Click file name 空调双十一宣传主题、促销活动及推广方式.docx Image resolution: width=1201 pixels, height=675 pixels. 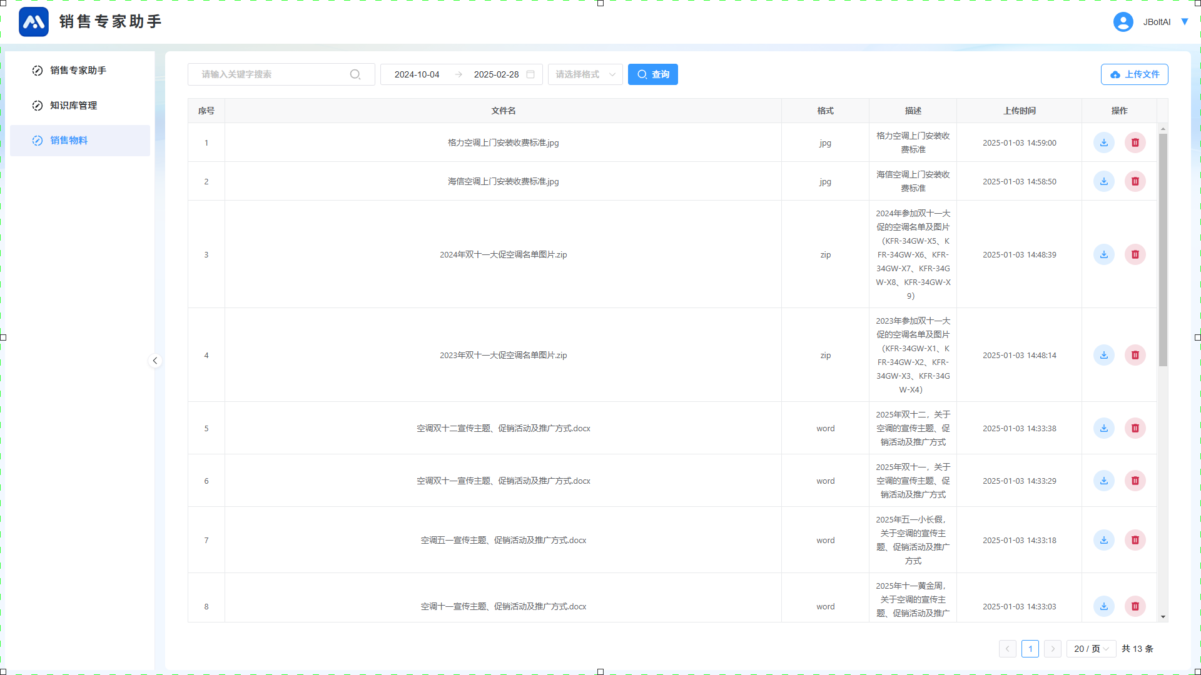tap(504, 481)
